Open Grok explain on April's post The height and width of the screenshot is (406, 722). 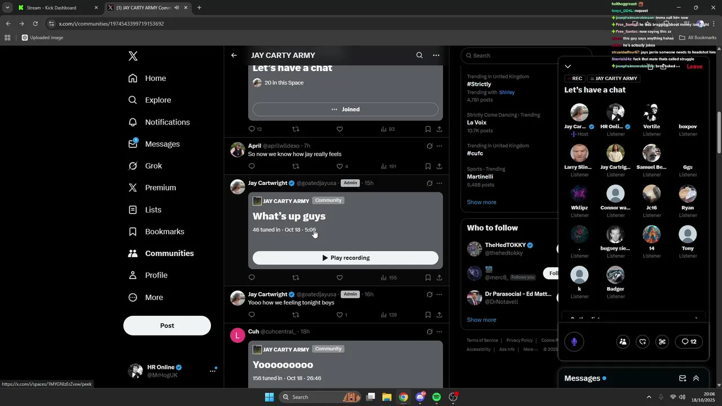pos(429,146)
